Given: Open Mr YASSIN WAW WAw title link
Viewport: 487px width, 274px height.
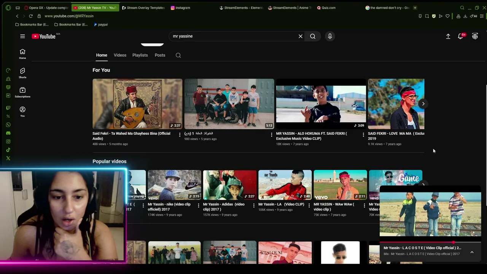Looking at the screenshot, I should (334, 207).
